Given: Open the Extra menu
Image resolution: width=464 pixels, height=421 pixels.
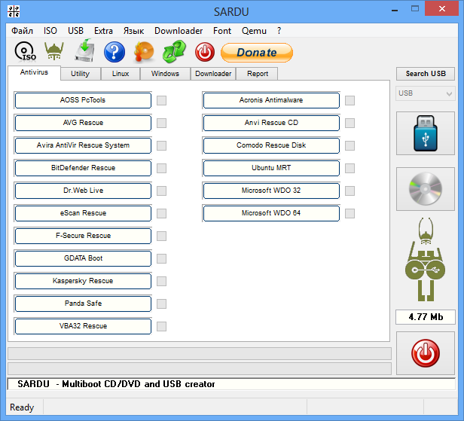Looking at the screenshot, I should (103, 31).
